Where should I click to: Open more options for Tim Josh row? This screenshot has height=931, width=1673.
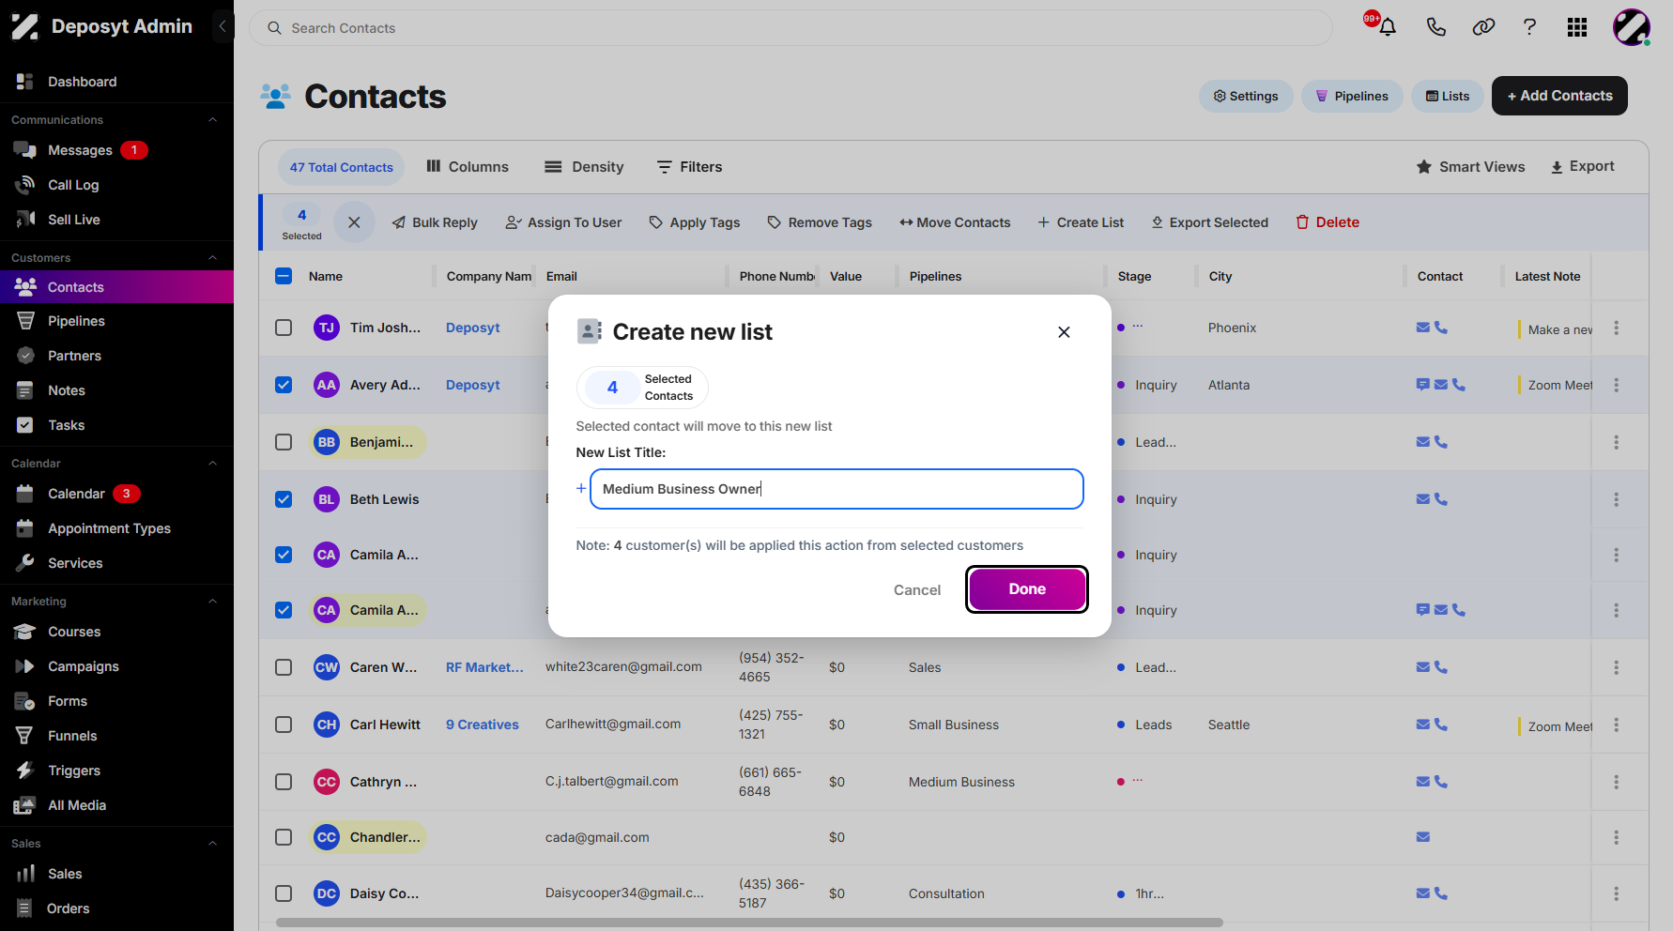pyautogui.click(x=1616, y=328)
